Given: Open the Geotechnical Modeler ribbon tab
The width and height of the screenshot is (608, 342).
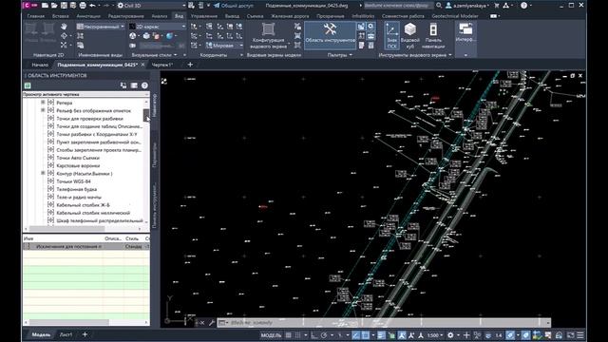Looking at the screenshot, I should click(x=455, y=16).
